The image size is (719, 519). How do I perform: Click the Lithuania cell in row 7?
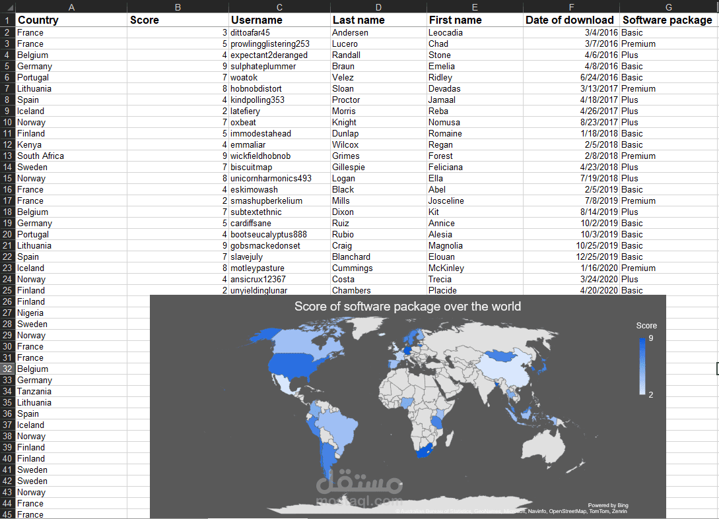[x=71, y=89]
